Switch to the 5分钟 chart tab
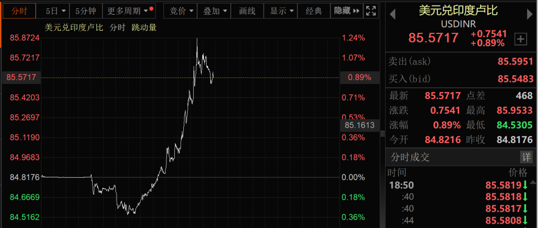Image resolution: width=538 pixels, height=228 pixels. [86, 10]
